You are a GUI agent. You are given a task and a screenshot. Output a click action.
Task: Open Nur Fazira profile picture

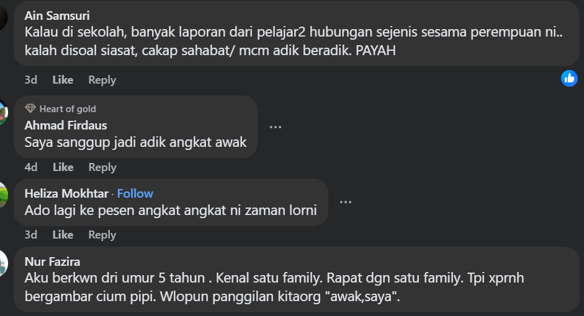tap(3, 263)
